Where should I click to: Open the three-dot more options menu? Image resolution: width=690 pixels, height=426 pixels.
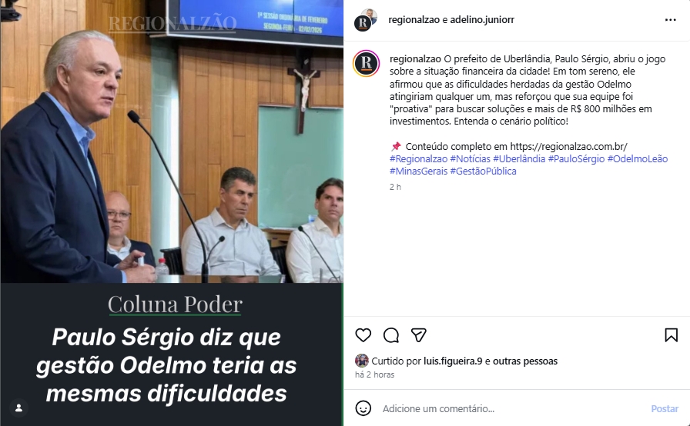670,20
